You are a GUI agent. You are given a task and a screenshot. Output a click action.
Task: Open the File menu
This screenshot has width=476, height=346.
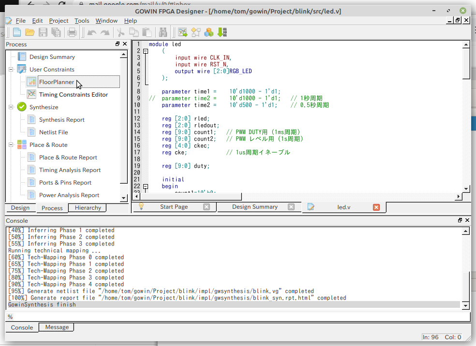coord(21,21)
